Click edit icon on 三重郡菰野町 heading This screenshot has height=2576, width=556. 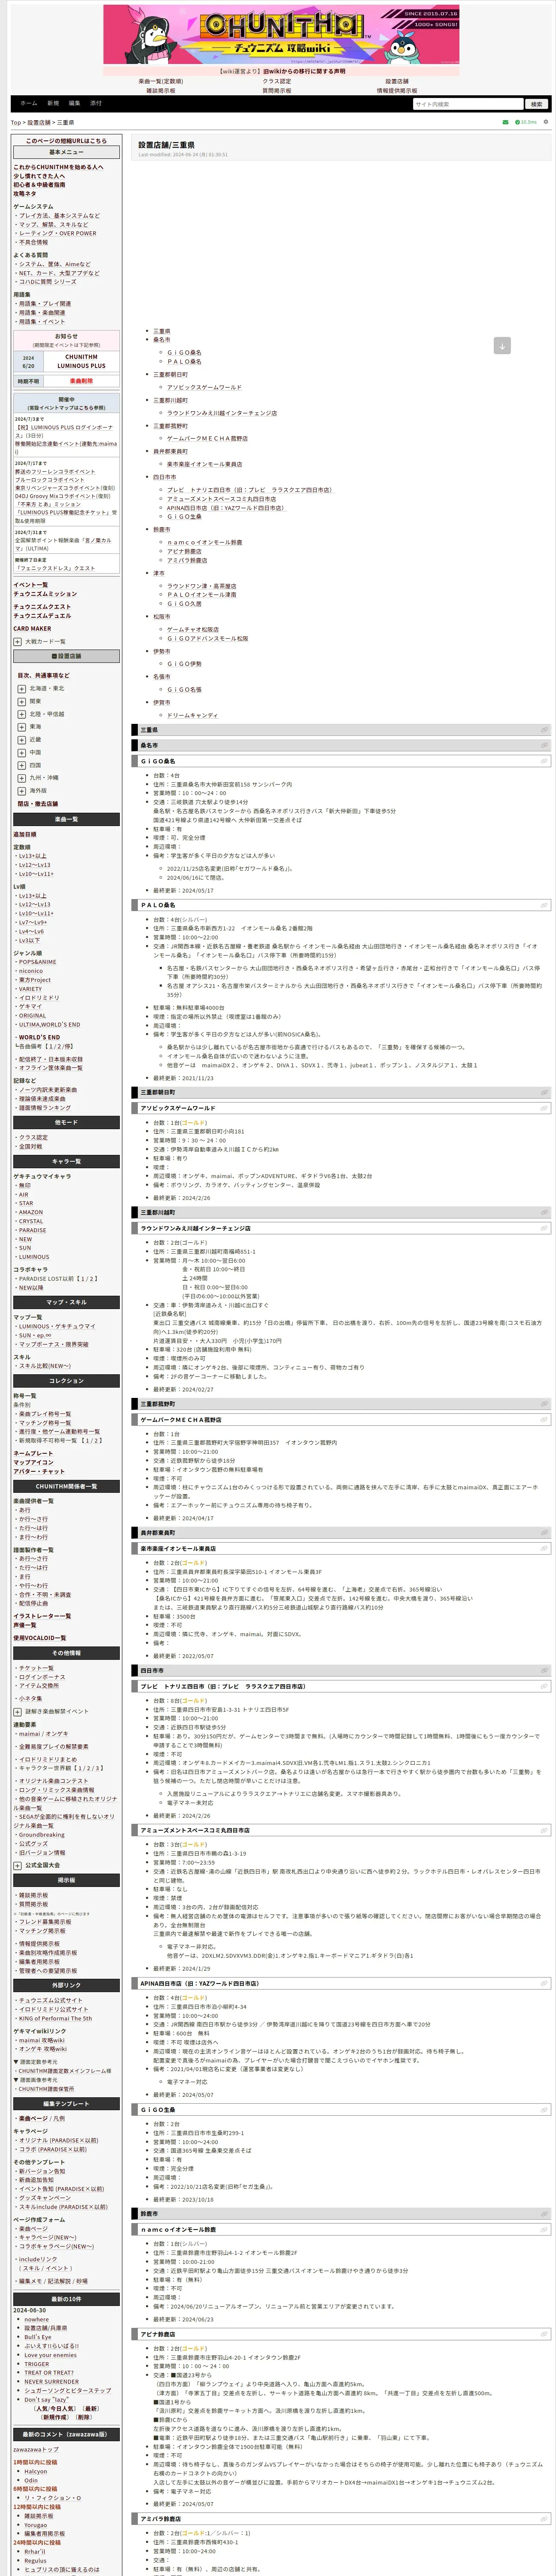coord(544,1404)
